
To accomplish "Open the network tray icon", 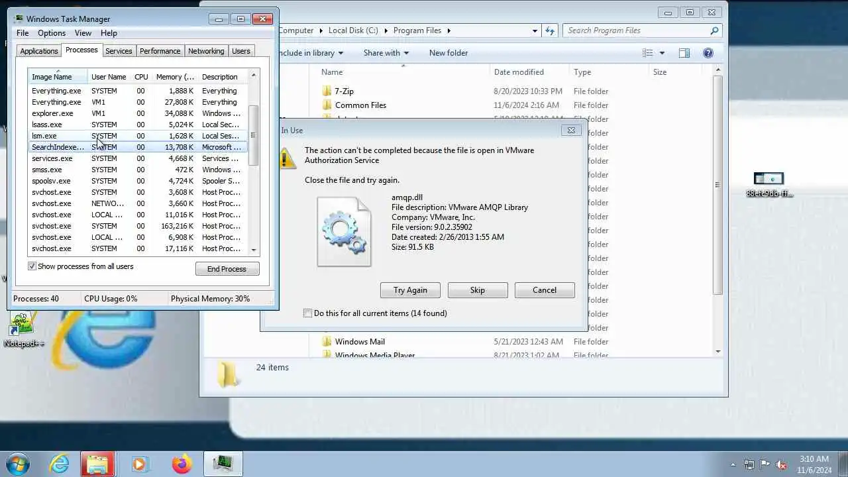I will (x=749, y=464).
